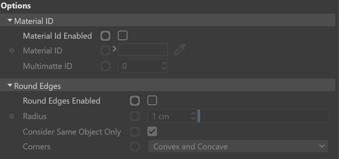The image size is (339, 159).
Task: Click the keyframe circle in the Radius row
Action: (135, 116)
